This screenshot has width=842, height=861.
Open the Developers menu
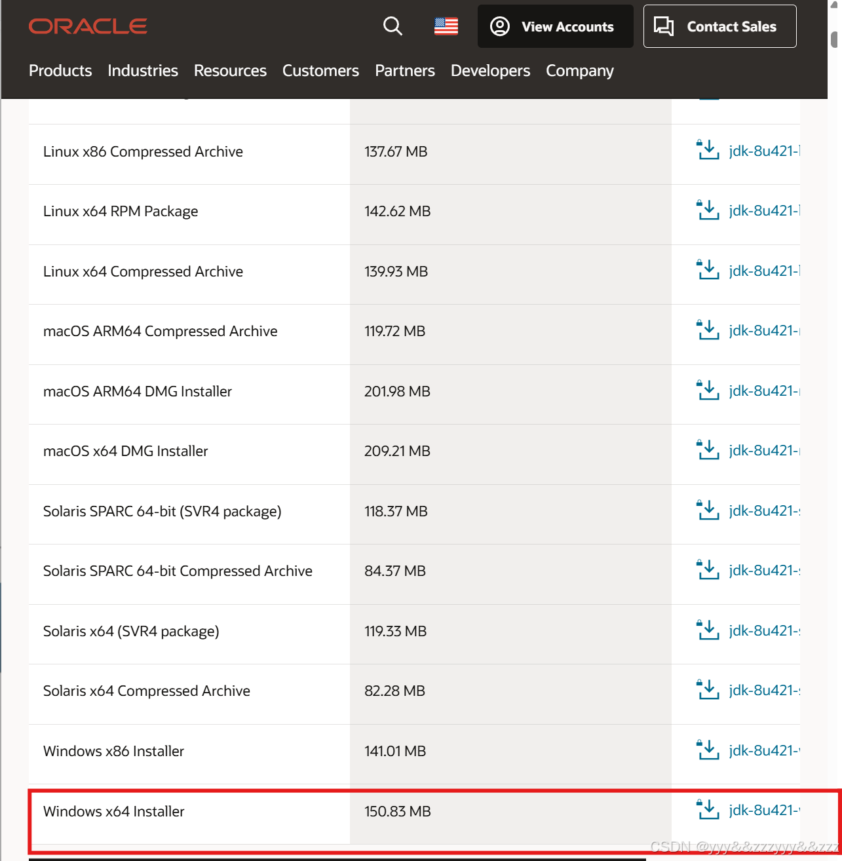(490, 71)
